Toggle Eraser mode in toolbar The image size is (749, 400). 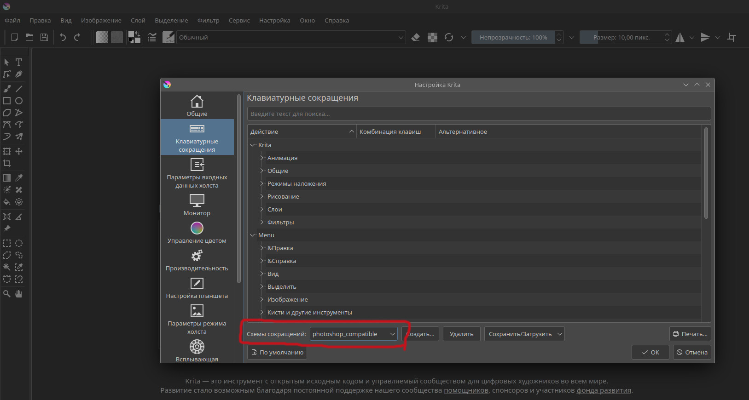(416, 37)
